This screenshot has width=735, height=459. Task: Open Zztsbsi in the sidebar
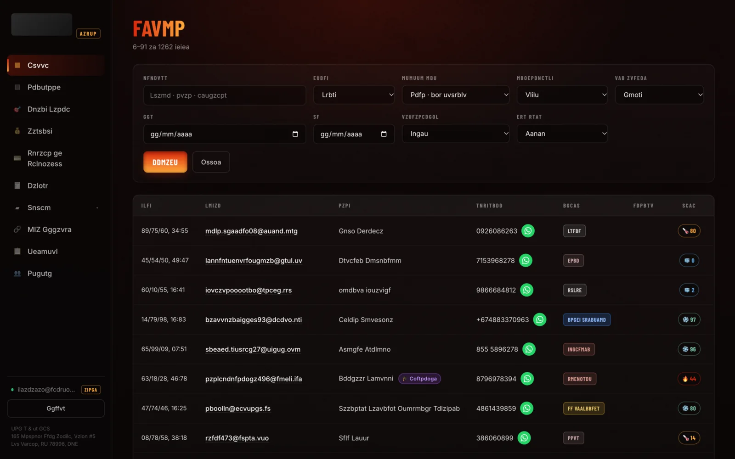[x=56, y=131]
